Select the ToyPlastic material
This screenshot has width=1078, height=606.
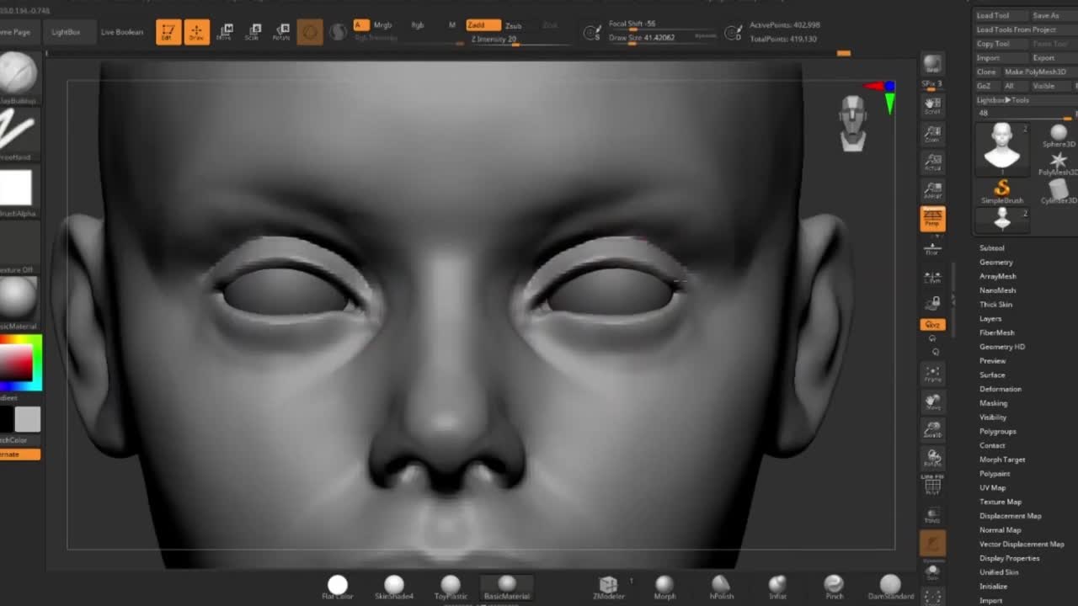[451, 586]
